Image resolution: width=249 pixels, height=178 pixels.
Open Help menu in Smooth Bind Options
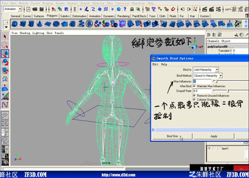[164, 64]
